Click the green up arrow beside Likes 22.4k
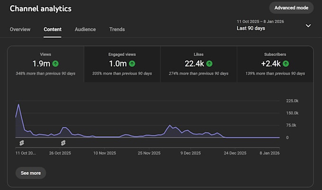This screenshot has width=322, height=190. pyautogui.click(x=209, y=63)
